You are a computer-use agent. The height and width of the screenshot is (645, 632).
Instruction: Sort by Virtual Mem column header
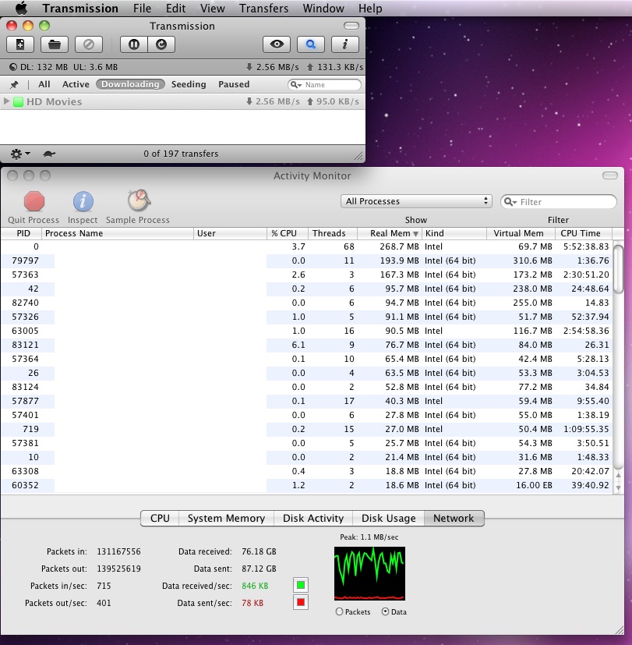coord(521,233)
